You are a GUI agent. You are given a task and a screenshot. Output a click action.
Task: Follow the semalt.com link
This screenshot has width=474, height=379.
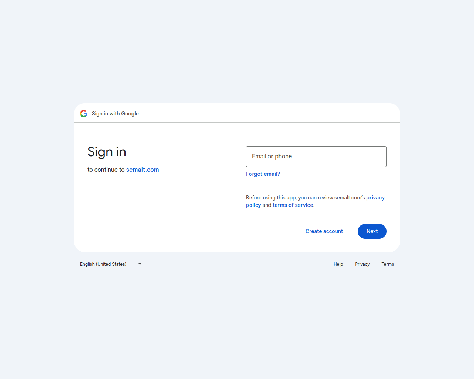pos(143,170)
